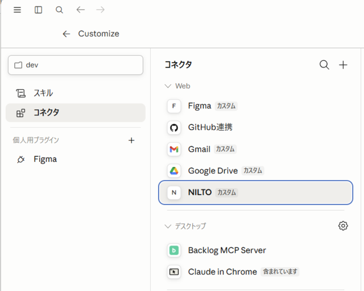Collapse the Web section chevron
364x291 pixels.
168,86
